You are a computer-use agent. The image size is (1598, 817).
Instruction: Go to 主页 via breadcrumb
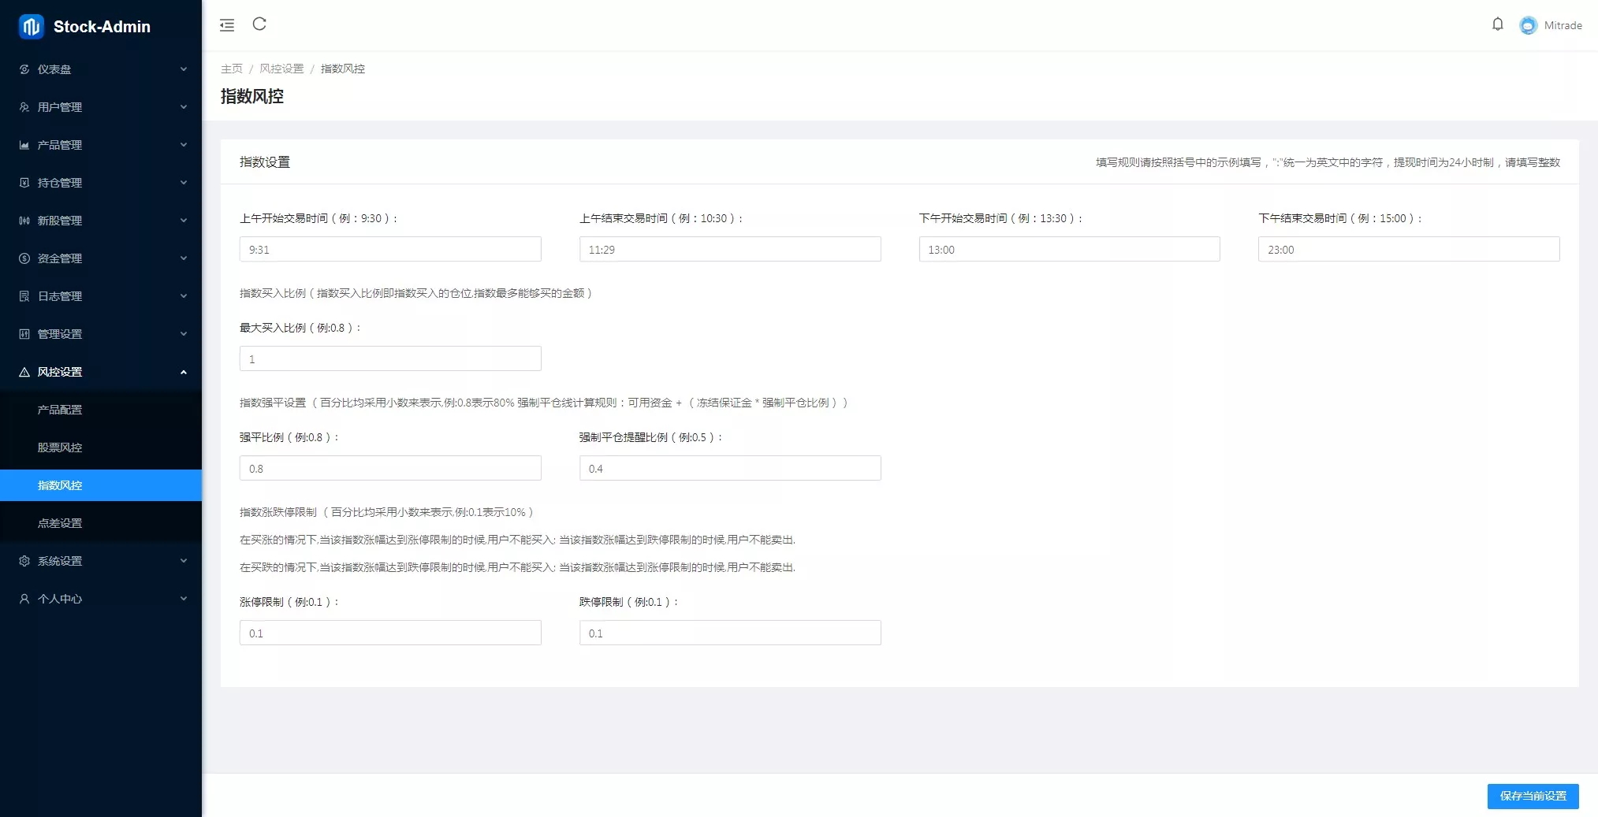click(231, 69)
